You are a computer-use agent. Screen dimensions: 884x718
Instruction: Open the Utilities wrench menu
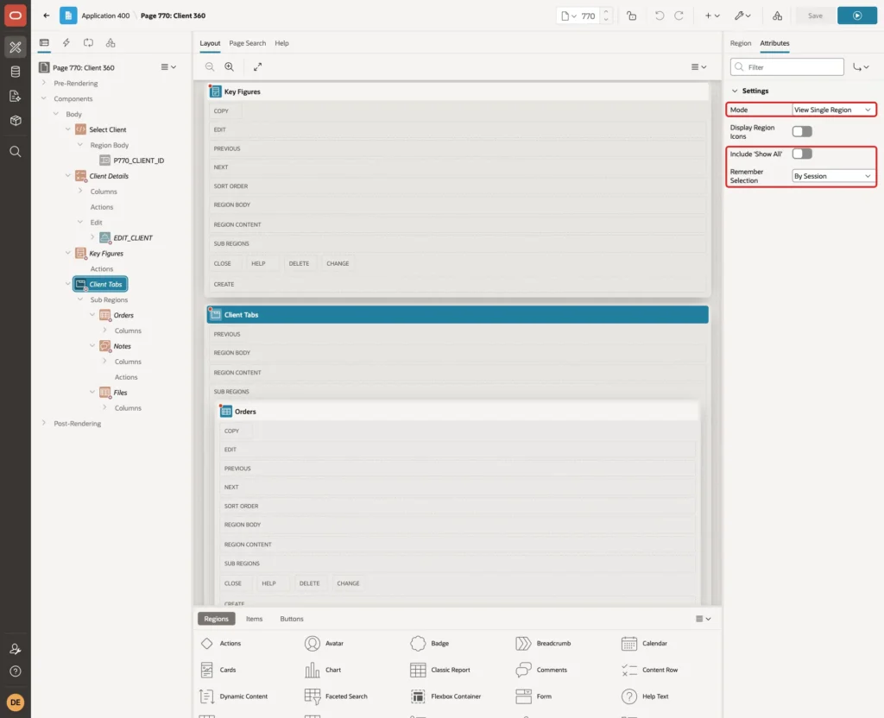[742, 16]
